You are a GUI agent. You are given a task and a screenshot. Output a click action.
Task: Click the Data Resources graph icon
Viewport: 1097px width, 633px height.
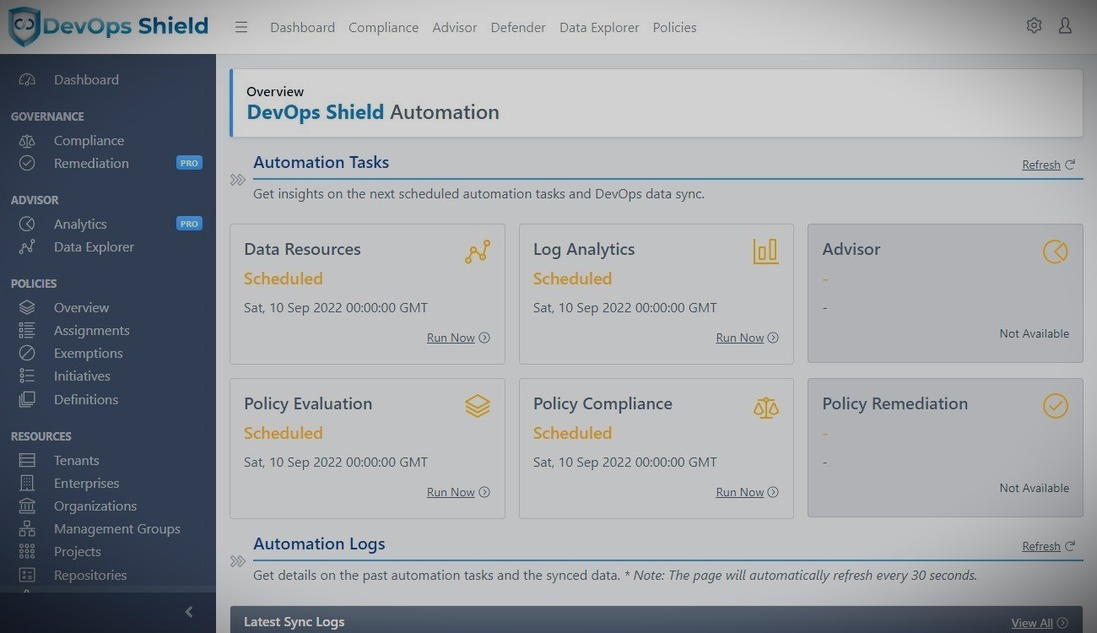point(477,252)
